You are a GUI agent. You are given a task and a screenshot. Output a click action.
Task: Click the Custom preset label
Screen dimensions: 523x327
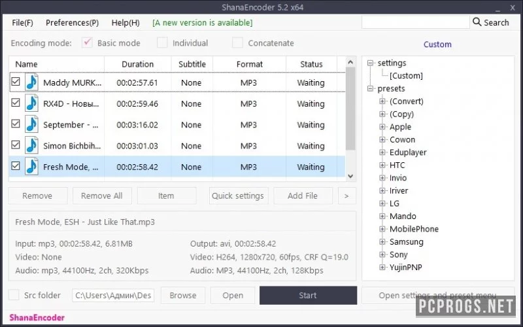click(x=437, y=44)
